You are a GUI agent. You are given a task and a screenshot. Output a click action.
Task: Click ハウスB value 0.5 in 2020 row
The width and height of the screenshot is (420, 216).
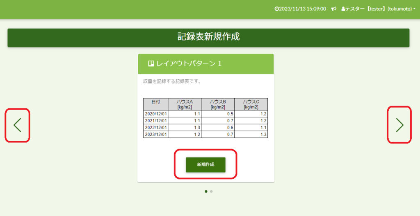pyautogui.click(x=218, y=114)
